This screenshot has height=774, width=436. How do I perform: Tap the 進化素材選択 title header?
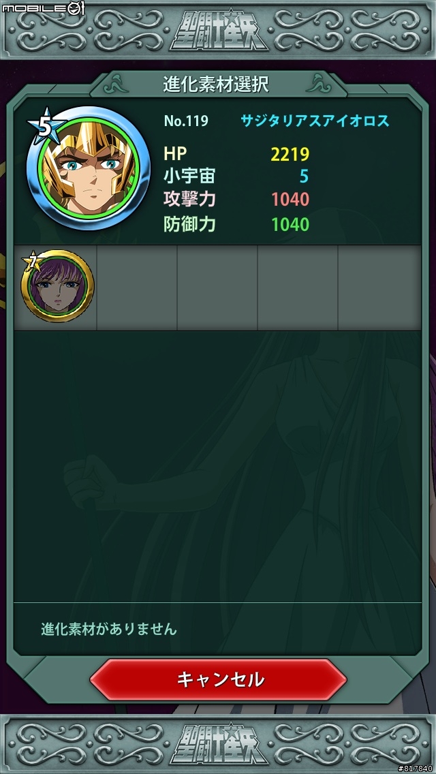click(216, 84)
